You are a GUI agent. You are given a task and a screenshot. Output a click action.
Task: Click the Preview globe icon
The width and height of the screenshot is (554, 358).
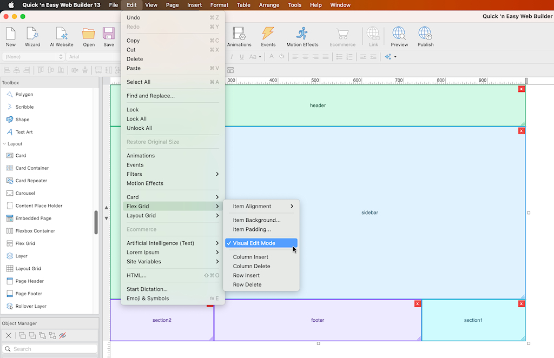[399, 37]
